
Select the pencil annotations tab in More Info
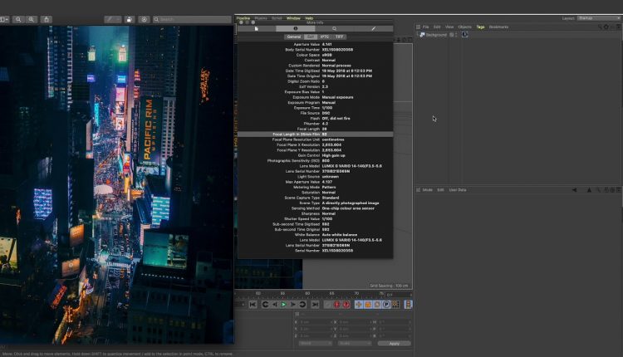(373, 28)
